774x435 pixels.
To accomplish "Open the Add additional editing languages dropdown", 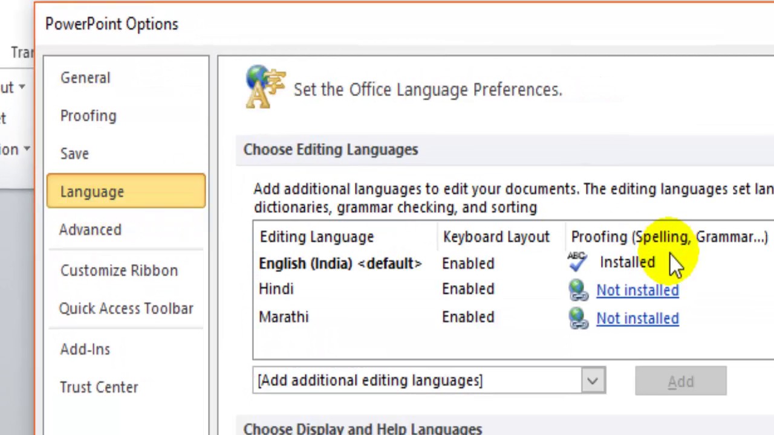I will (429, 381).
